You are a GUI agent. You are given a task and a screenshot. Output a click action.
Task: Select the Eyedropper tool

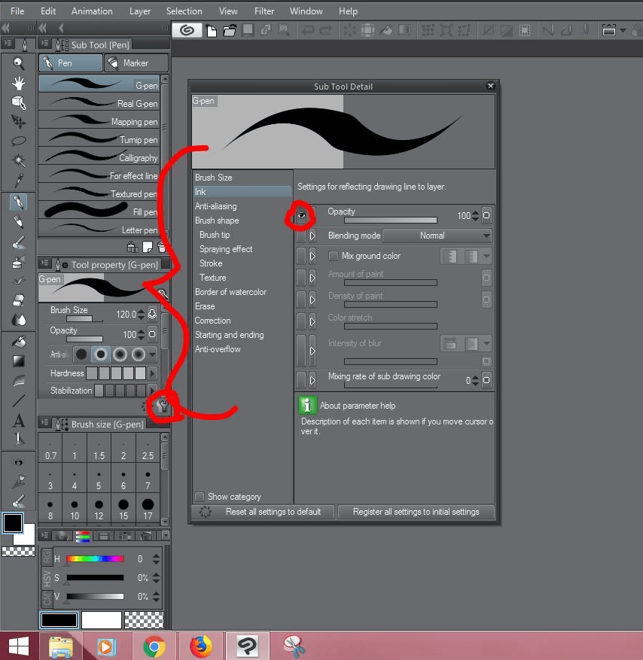click(18, 180)
